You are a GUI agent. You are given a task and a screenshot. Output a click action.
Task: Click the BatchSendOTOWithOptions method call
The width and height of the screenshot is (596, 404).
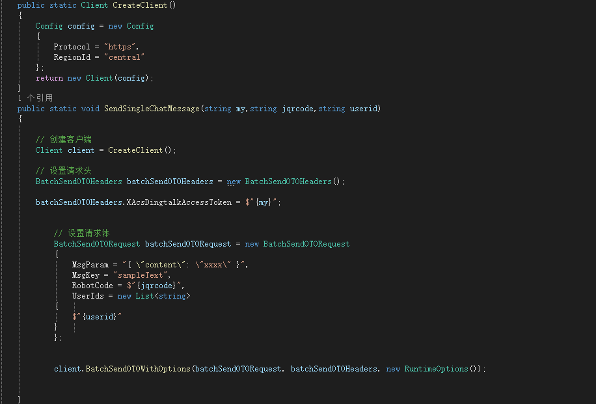click(137, 369)
